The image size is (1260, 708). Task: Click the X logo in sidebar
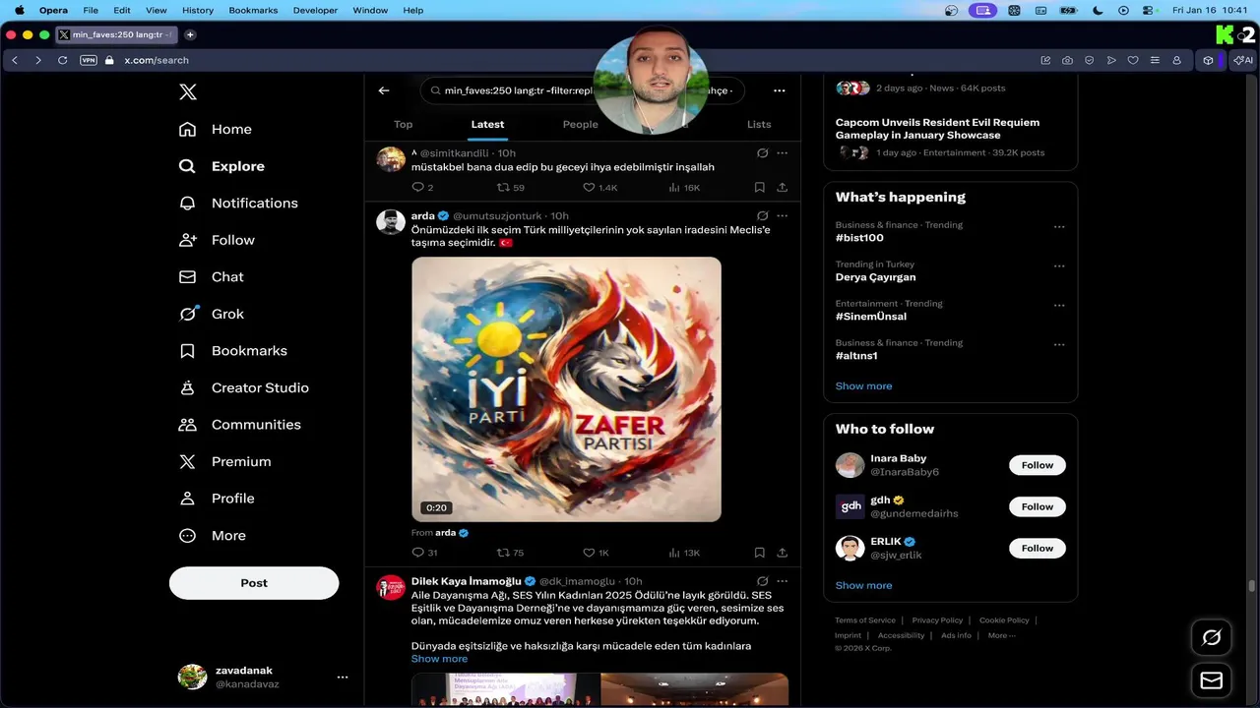pos(188,92)
